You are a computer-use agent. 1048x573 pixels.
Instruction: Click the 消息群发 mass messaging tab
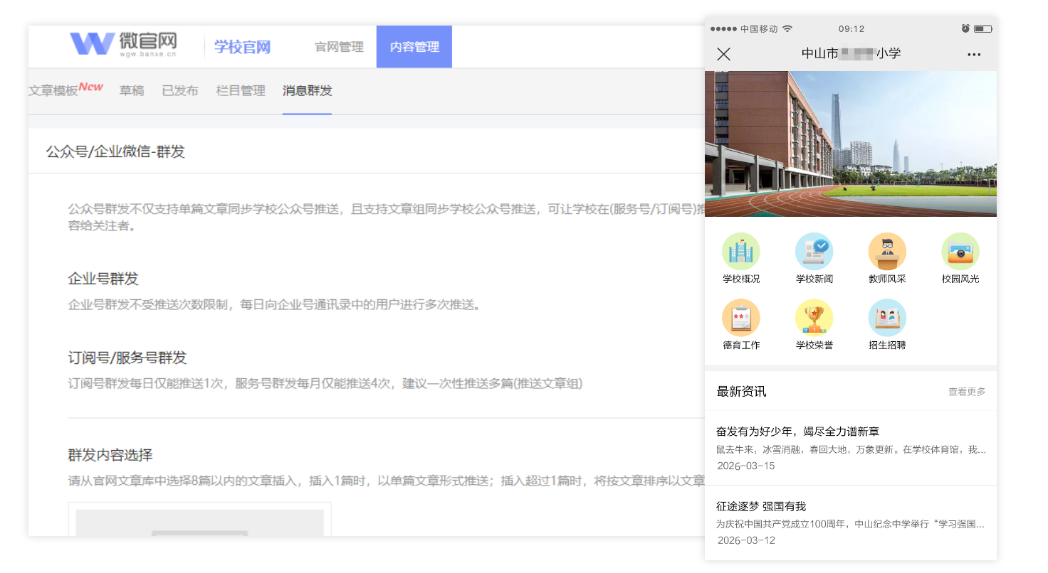307,90
